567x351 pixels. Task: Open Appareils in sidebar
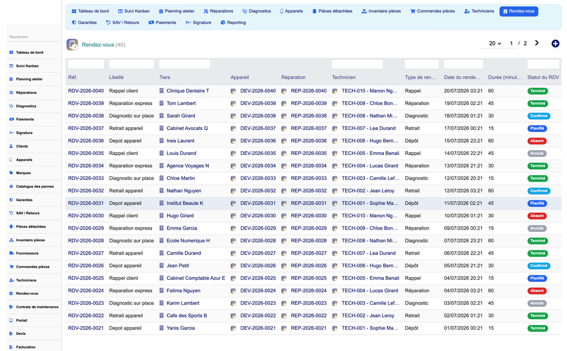pyautogui.click(x=24, y=160)
